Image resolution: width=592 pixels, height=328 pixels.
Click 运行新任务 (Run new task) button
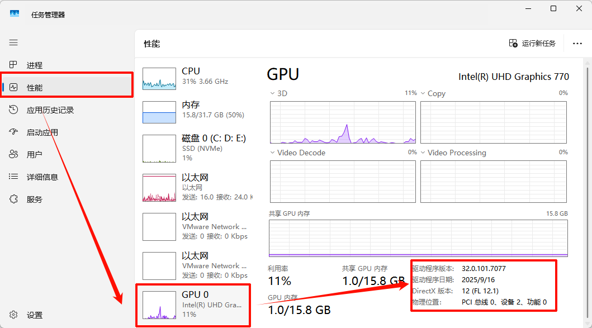point(532,44)
